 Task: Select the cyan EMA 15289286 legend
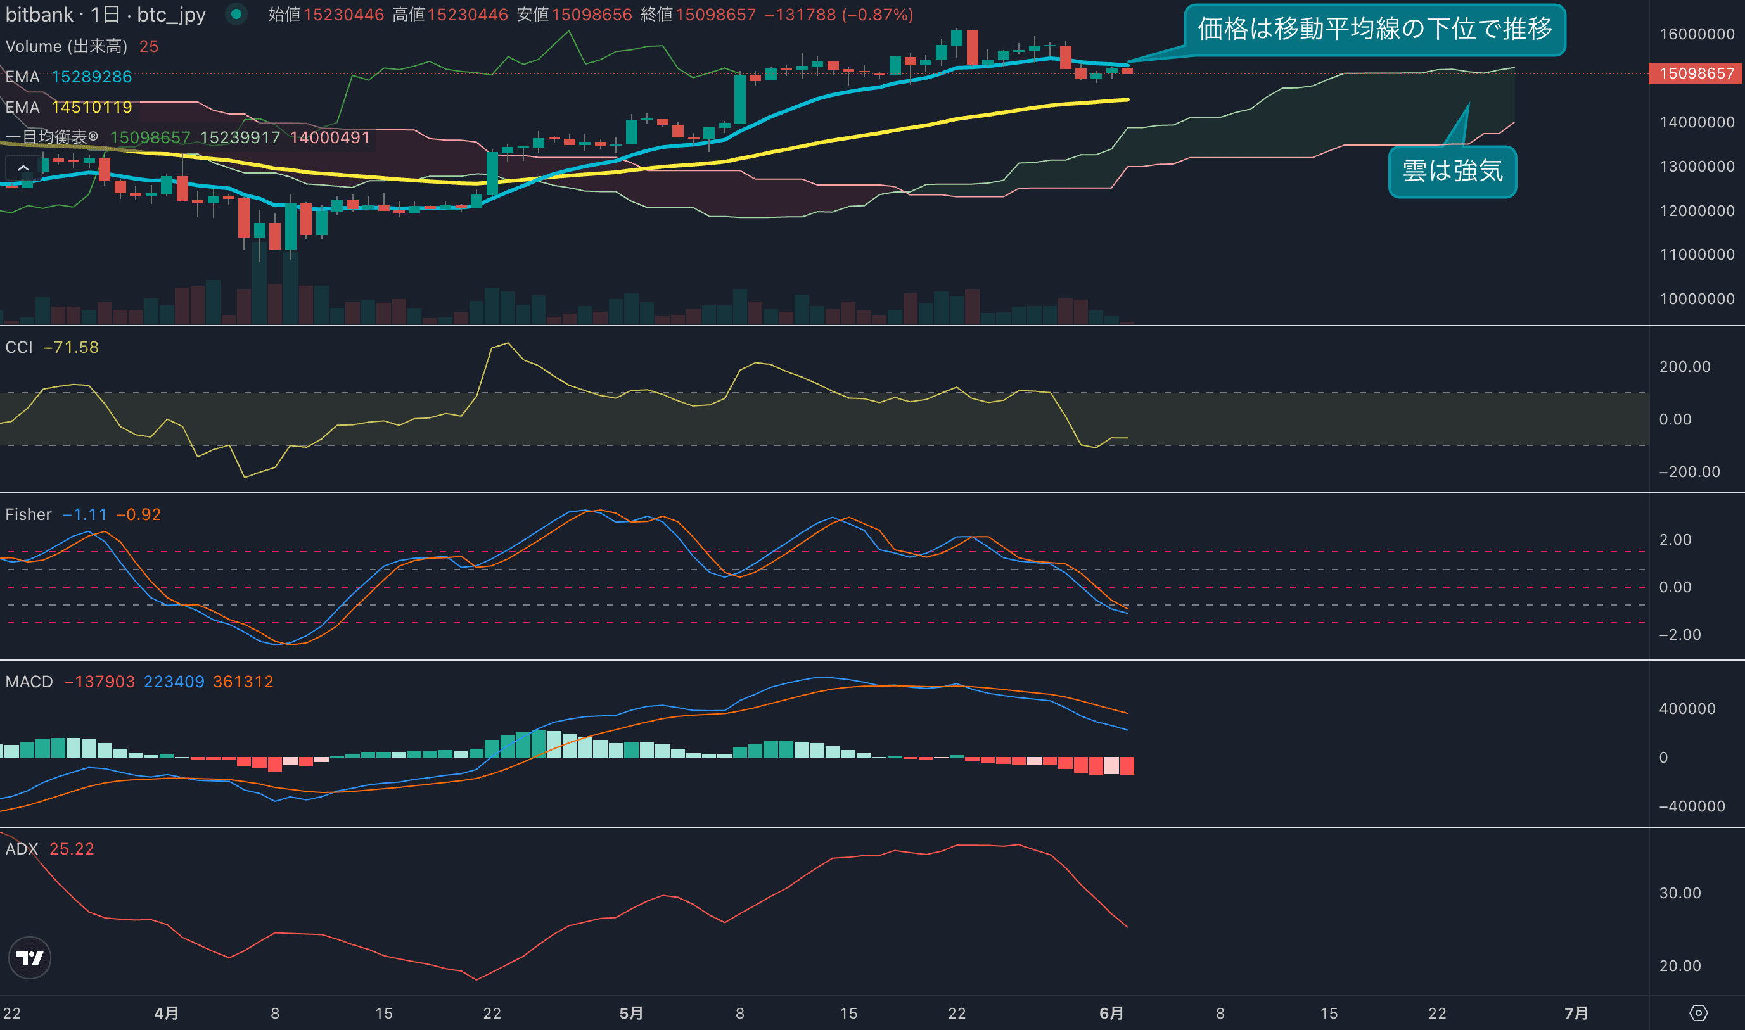[70, 77]
